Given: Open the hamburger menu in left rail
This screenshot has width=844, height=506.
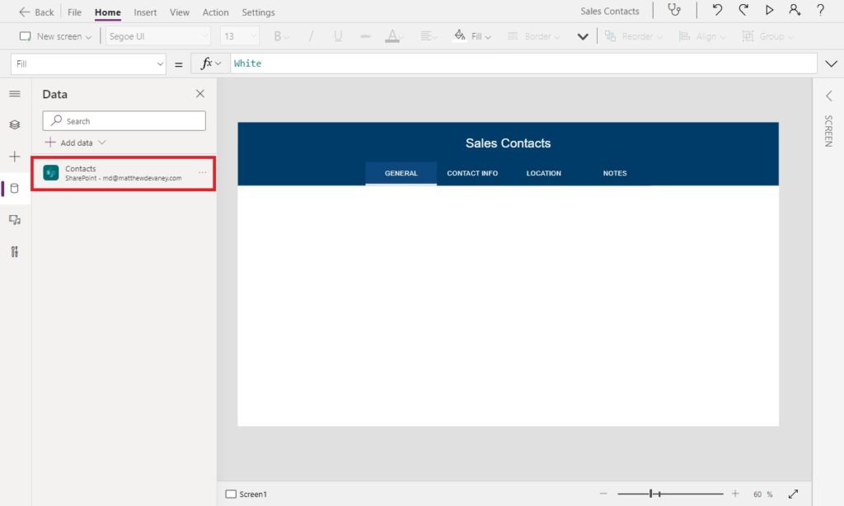Looking at the screenshot, I should click(x=15, y=94).
